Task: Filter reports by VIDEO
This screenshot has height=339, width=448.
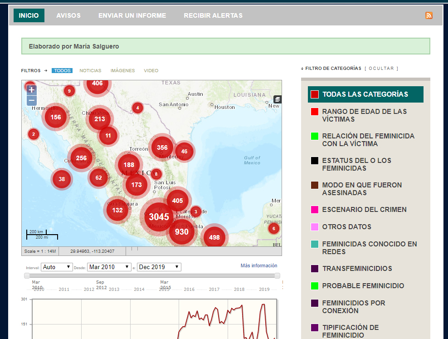Action: tap(151, 71)
